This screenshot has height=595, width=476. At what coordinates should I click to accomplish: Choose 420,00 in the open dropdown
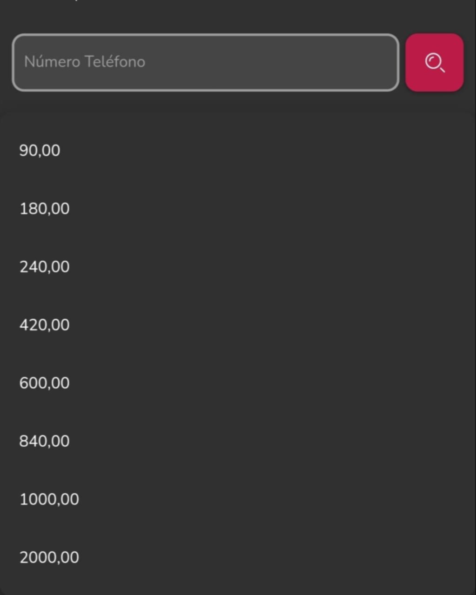coord(238,325)
